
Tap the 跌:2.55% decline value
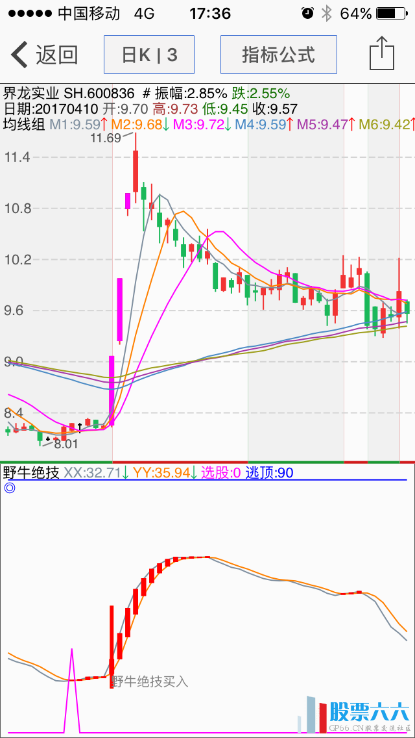point(261,93)
